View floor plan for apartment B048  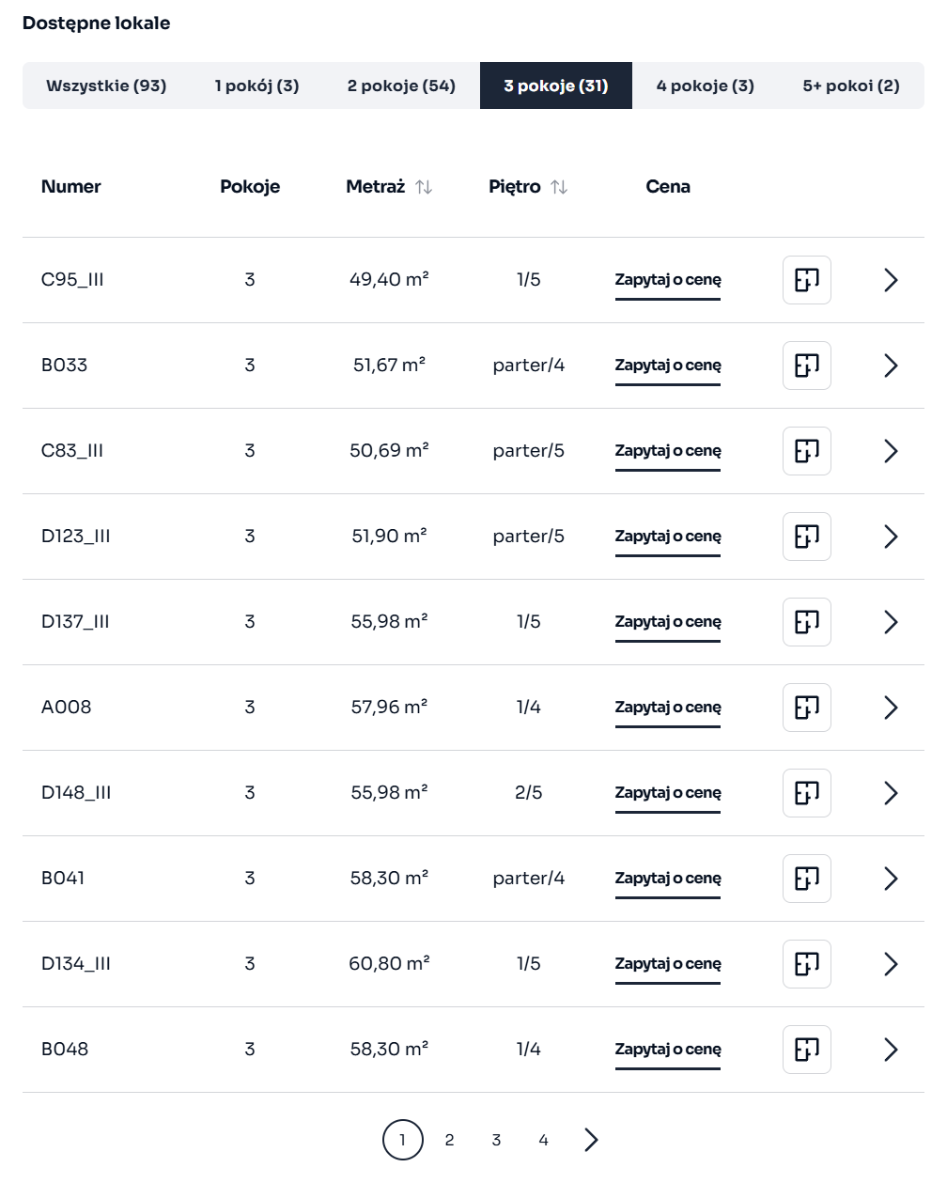click(807, 1050)
